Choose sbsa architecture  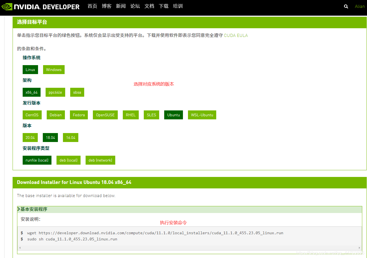pos(77,92)
